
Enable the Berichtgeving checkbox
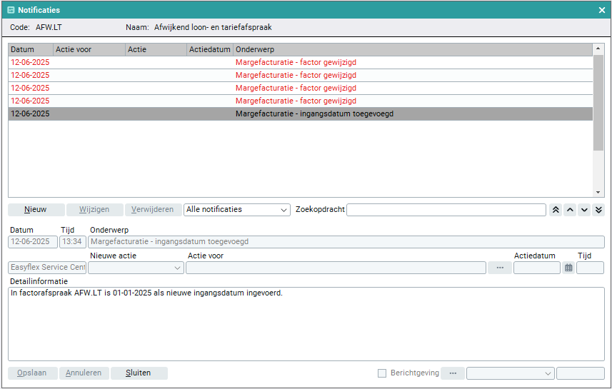382,373
